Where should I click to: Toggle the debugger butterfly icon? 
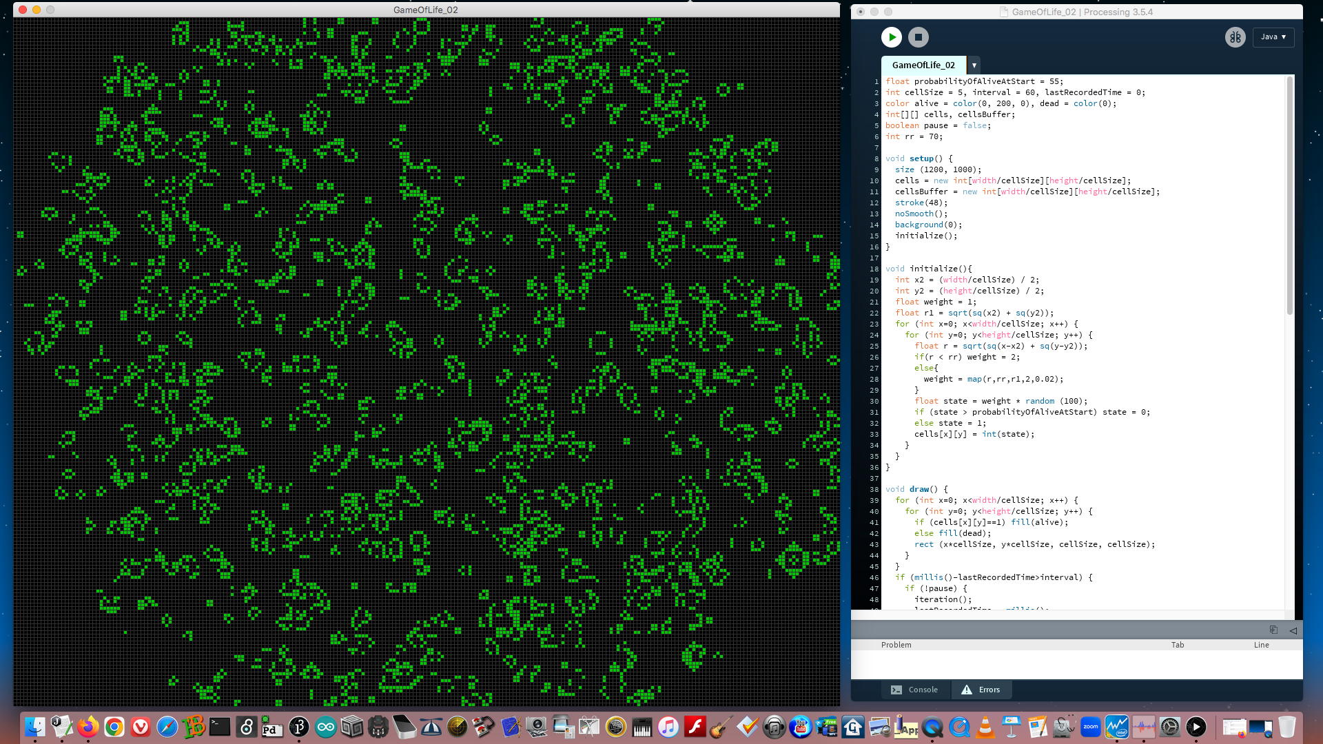tap(1235, 37)
